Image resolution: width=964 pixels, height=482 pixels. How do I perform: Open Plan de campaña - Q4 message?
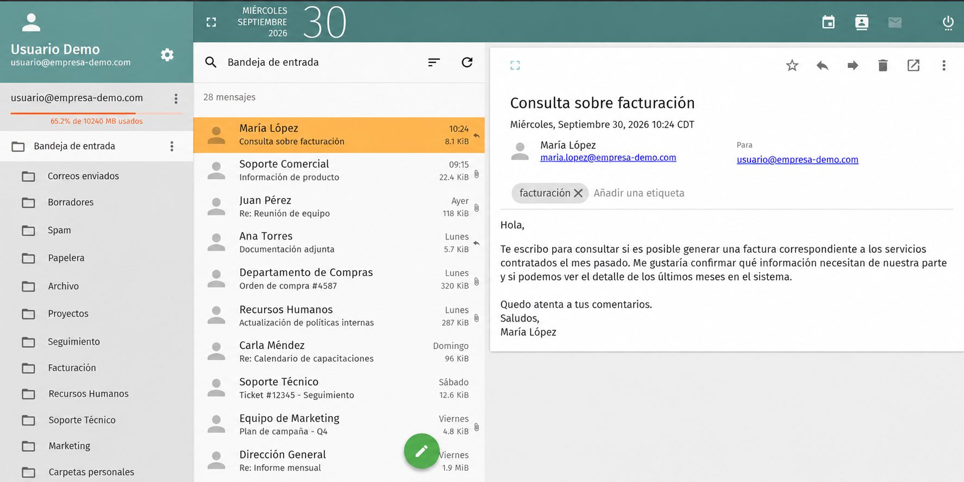[339, 425]
